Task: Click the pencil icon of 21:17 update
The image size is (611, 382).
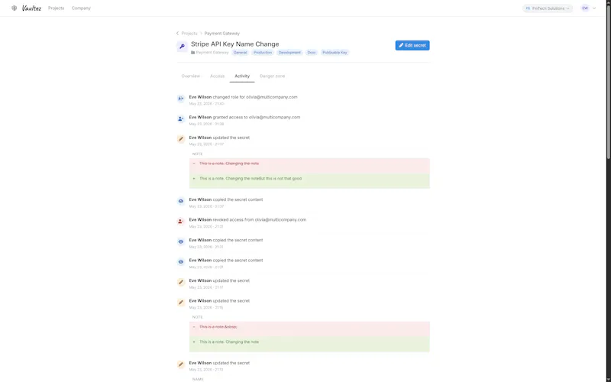Action: tap(180, 282)
